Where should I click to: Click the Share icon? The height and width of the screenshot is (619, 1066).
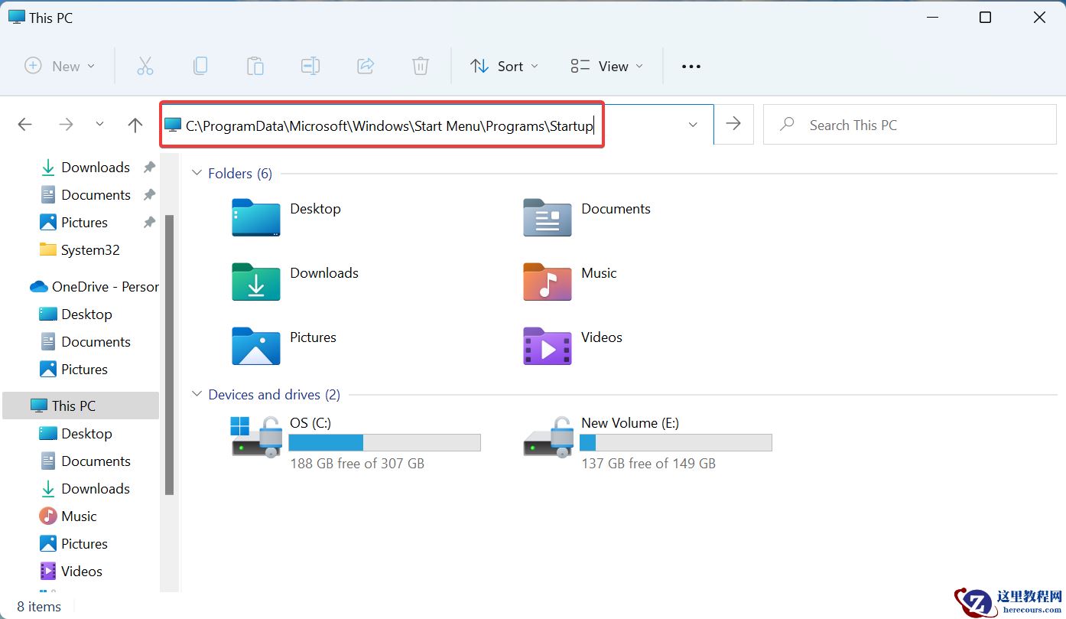click(x=366, y=66)
